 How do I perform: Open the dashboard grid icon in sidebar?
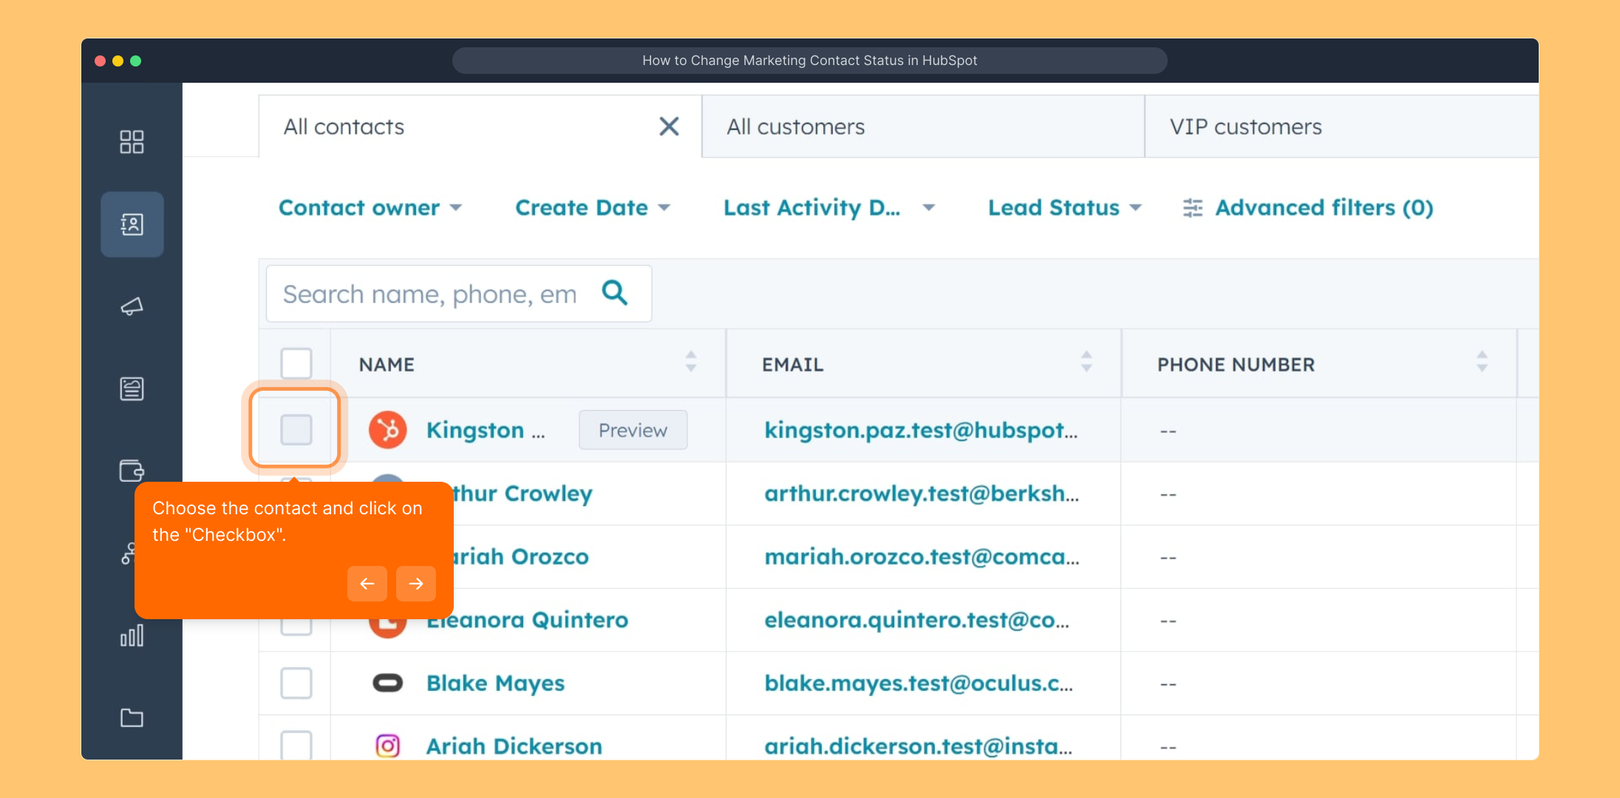click(132, 142)
